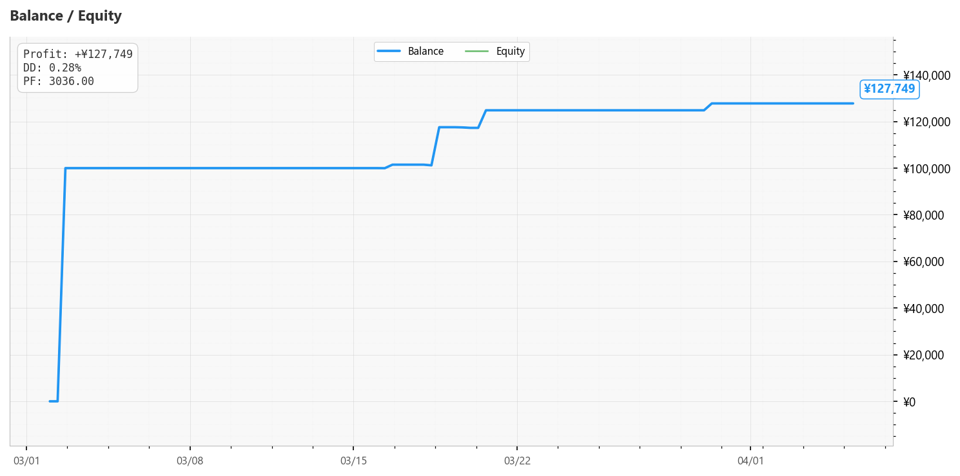This screenshot has width=960, height=476.
Task: Click the PF: 3036.00 text
Action: [59, 81]
